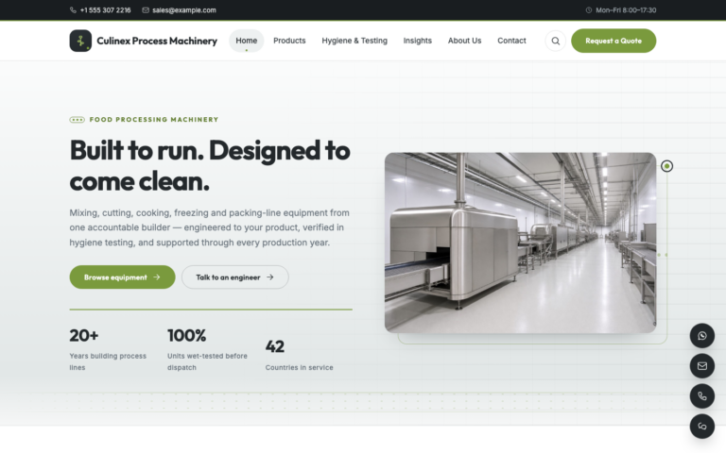The width and height of the screenshot is (726, 453).
Task: Click the clock icon beside opening hours
Action: (589, 10)
